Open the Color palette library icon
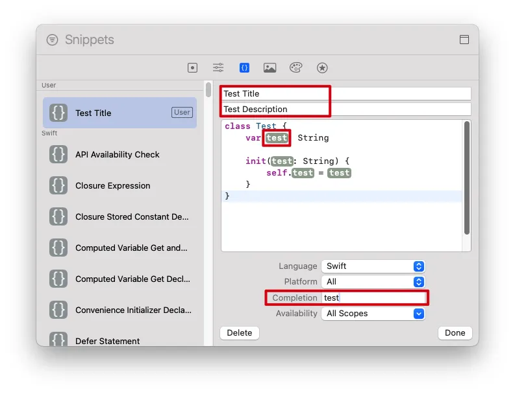This screenshot has height=394, width=515. coord(295,67)
